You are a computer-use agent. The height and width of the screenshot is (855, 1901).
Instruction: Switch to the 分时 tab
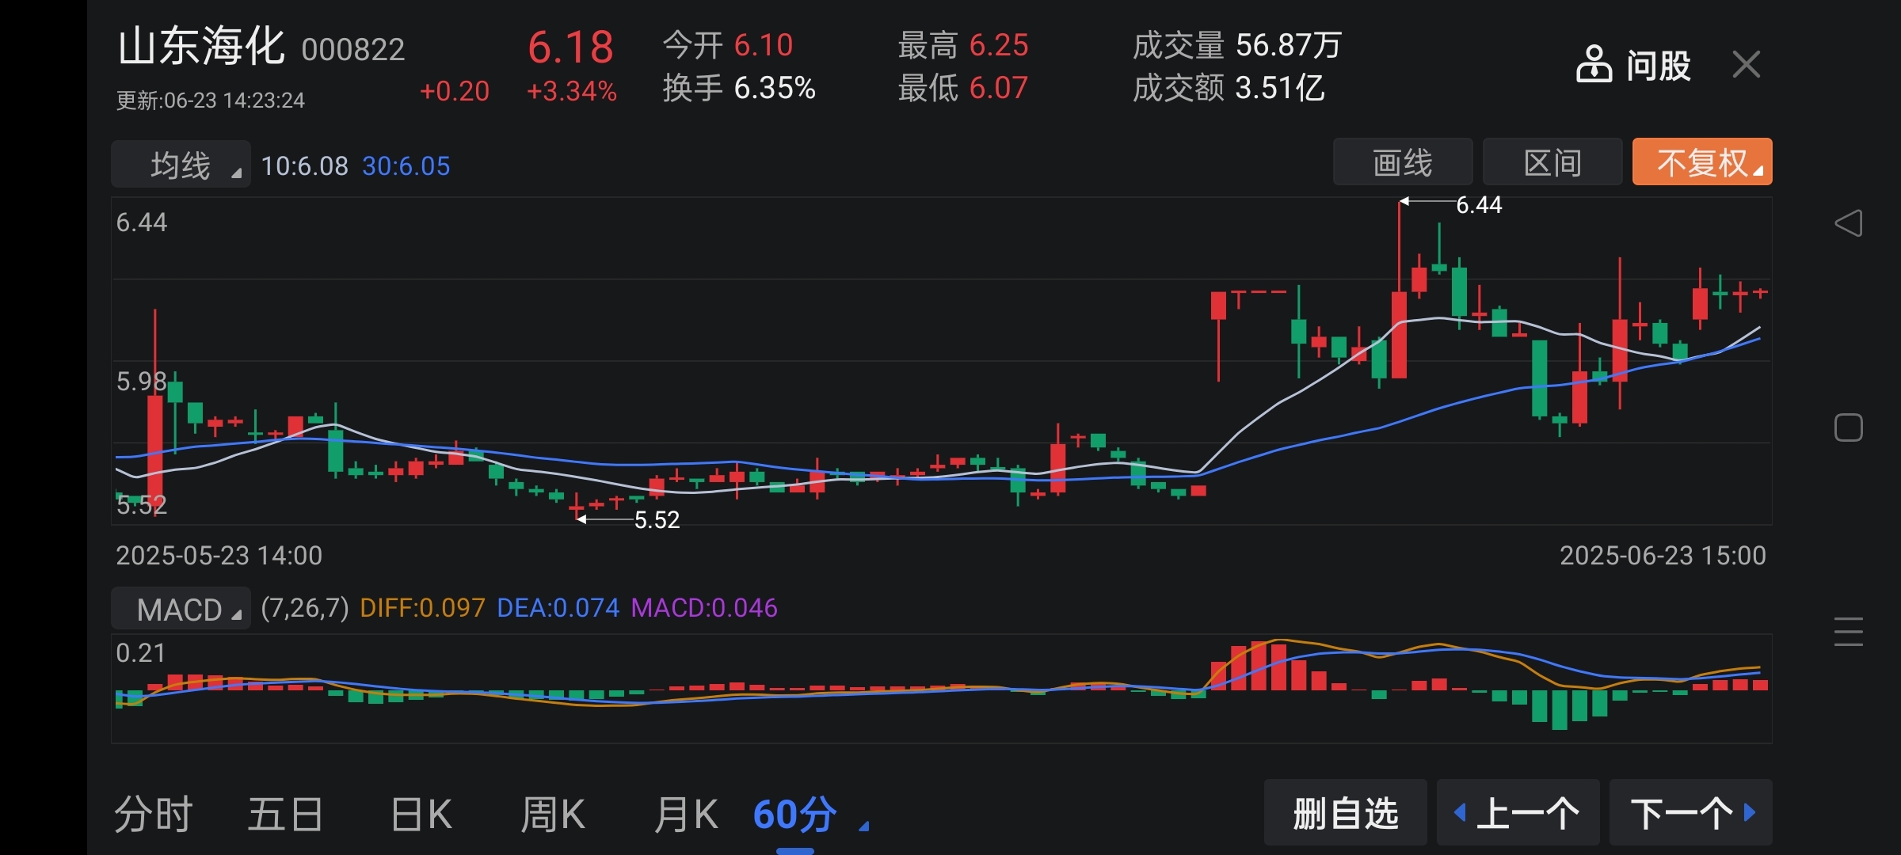tap(154, 815)
